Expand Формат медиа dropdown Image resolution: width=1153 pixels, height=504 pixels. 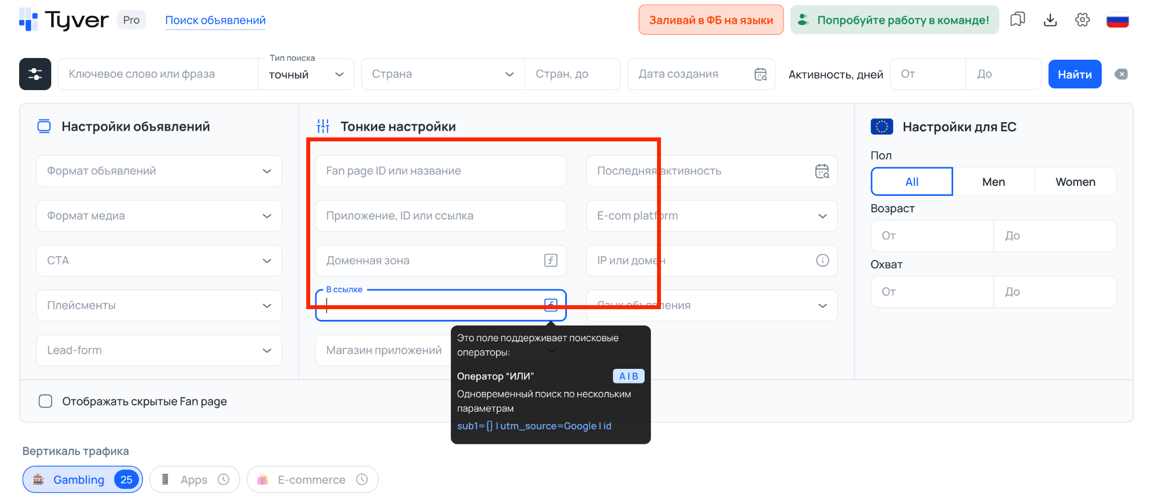(x=159, y=216)
